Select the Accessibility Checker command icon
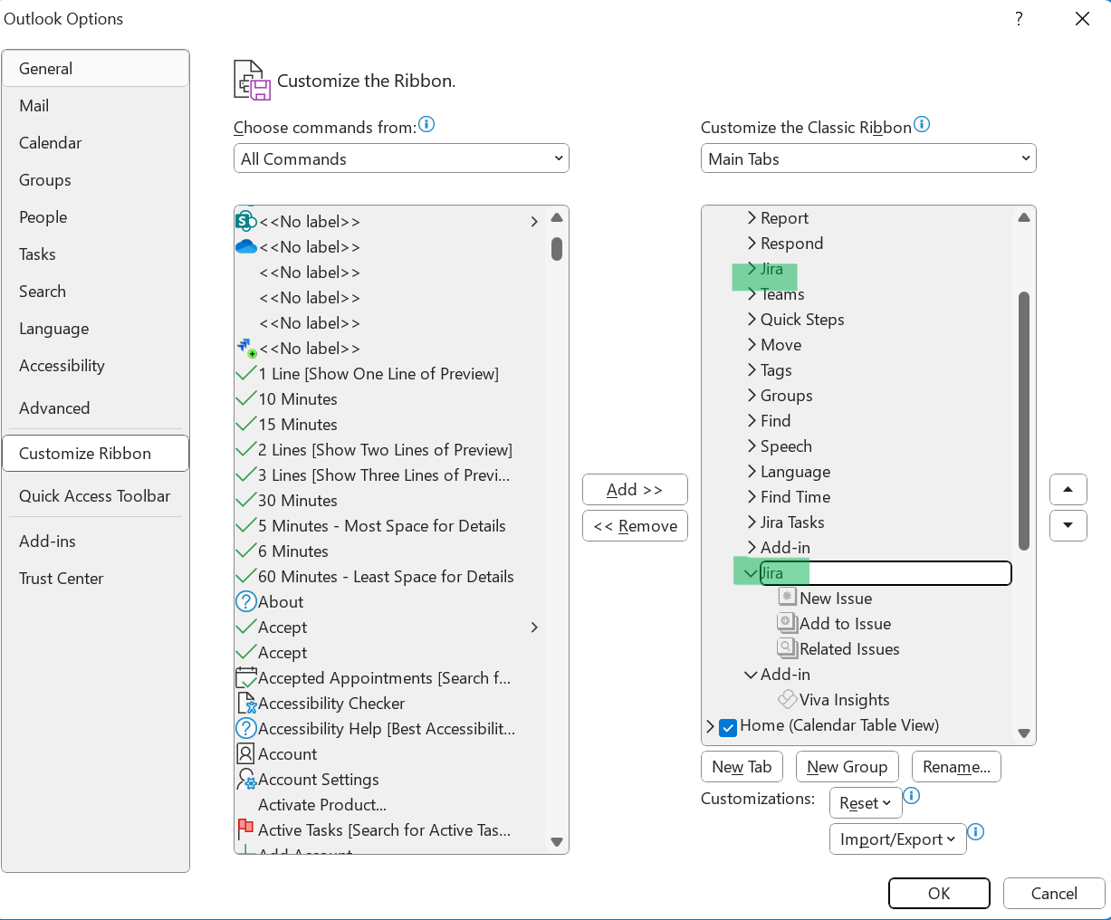The width and height of the screenshot is (1111, 920). click(246, 704)
